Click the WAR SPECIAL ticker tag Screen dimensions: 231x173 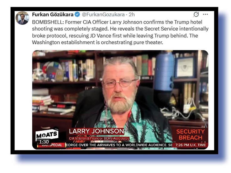click(x=51, y=145)
